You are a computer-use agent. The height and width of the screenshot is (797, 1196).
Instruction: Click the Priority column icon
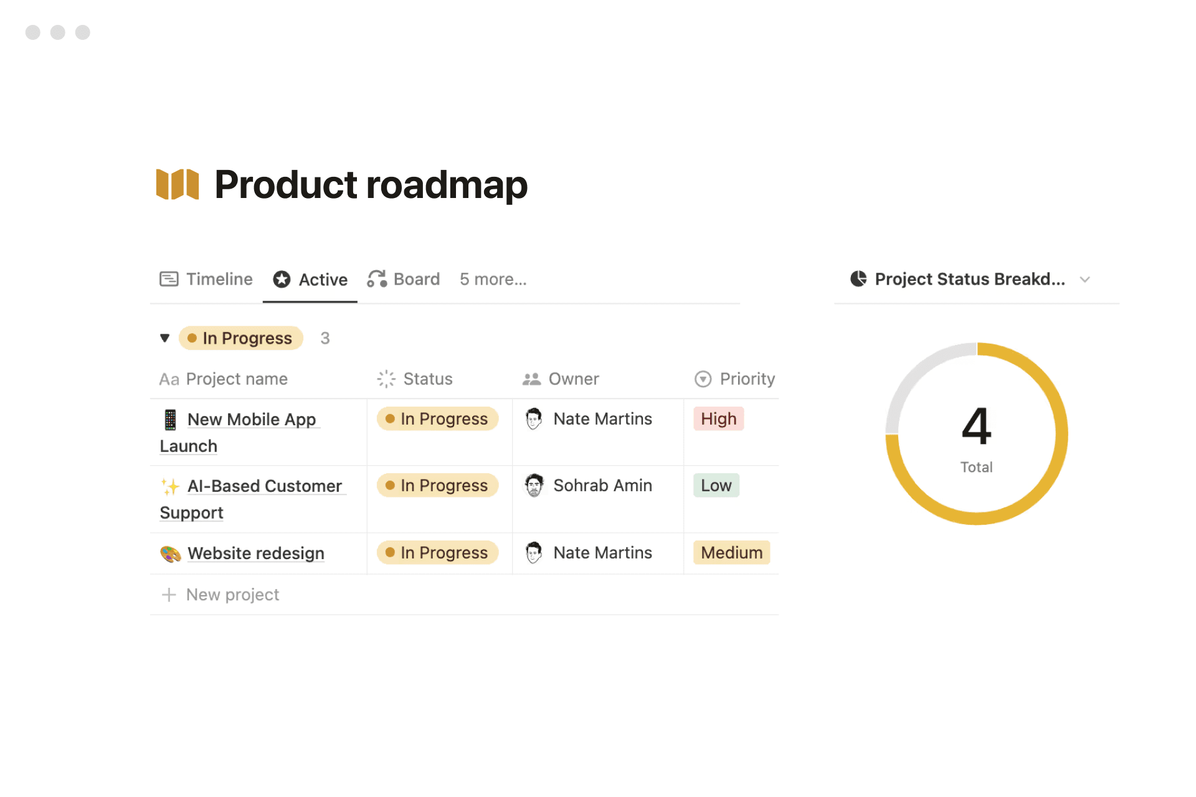tap(703, 379)
